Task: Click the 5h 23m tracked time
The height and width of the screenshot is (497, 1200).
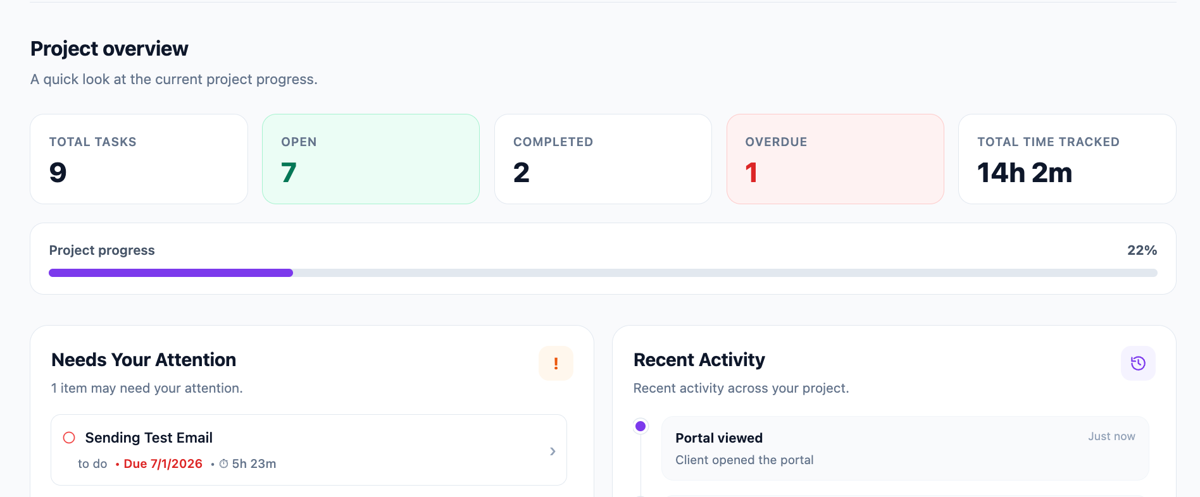Action: pyautogui.click(x=254, y=464)
